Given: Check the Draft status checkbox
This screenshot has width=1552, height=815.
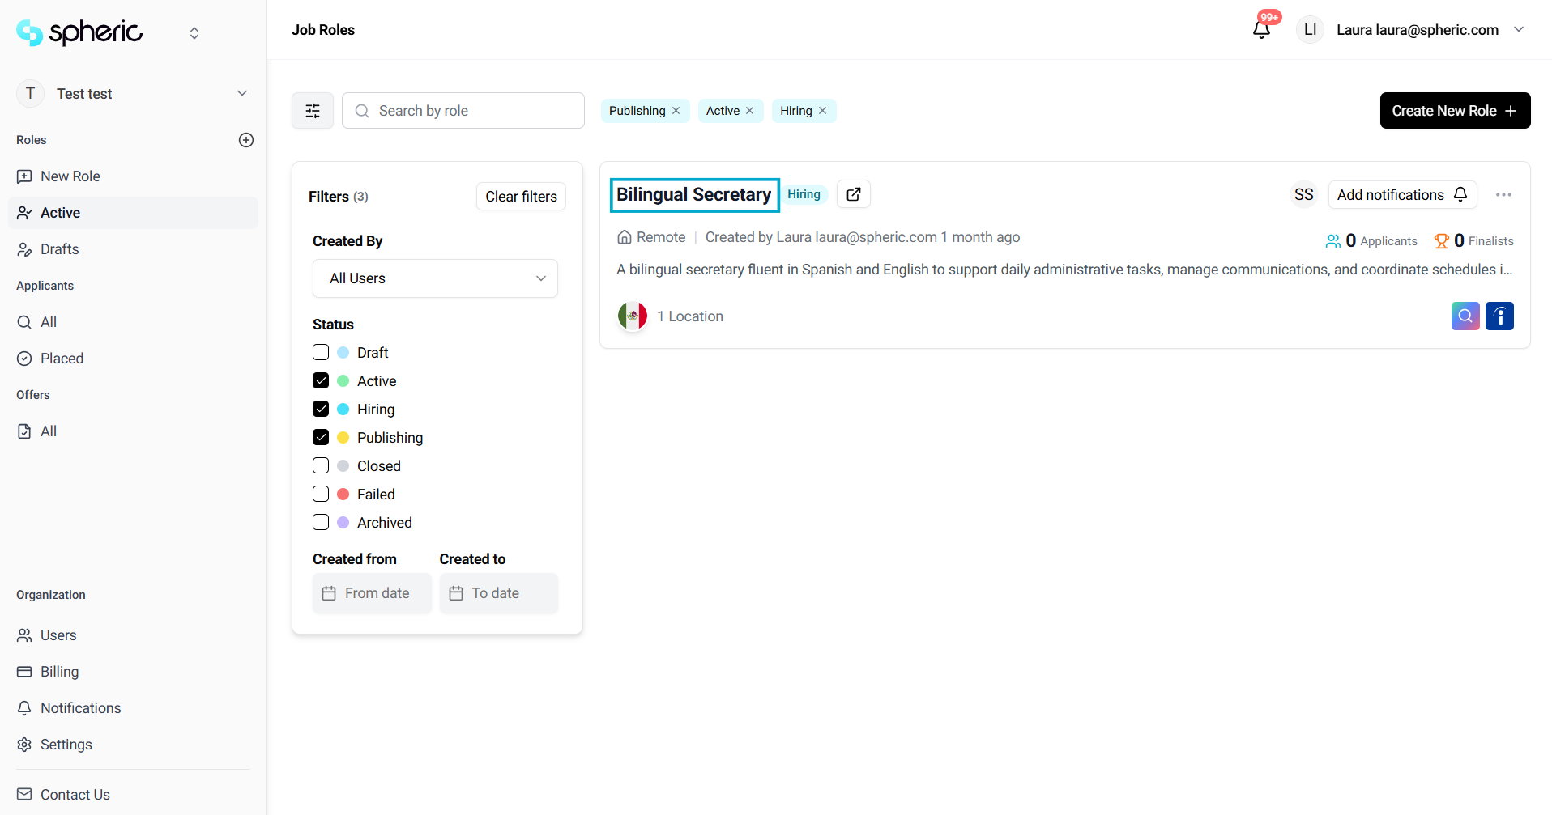Looking at the screenshot, I should click(321, 353).
